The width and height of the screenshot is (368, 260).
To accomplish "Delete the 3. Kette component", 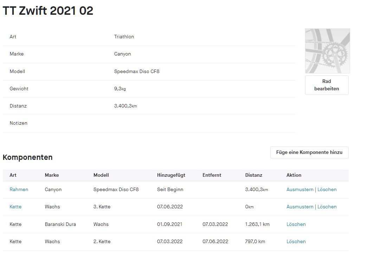I will coord(327,207).
